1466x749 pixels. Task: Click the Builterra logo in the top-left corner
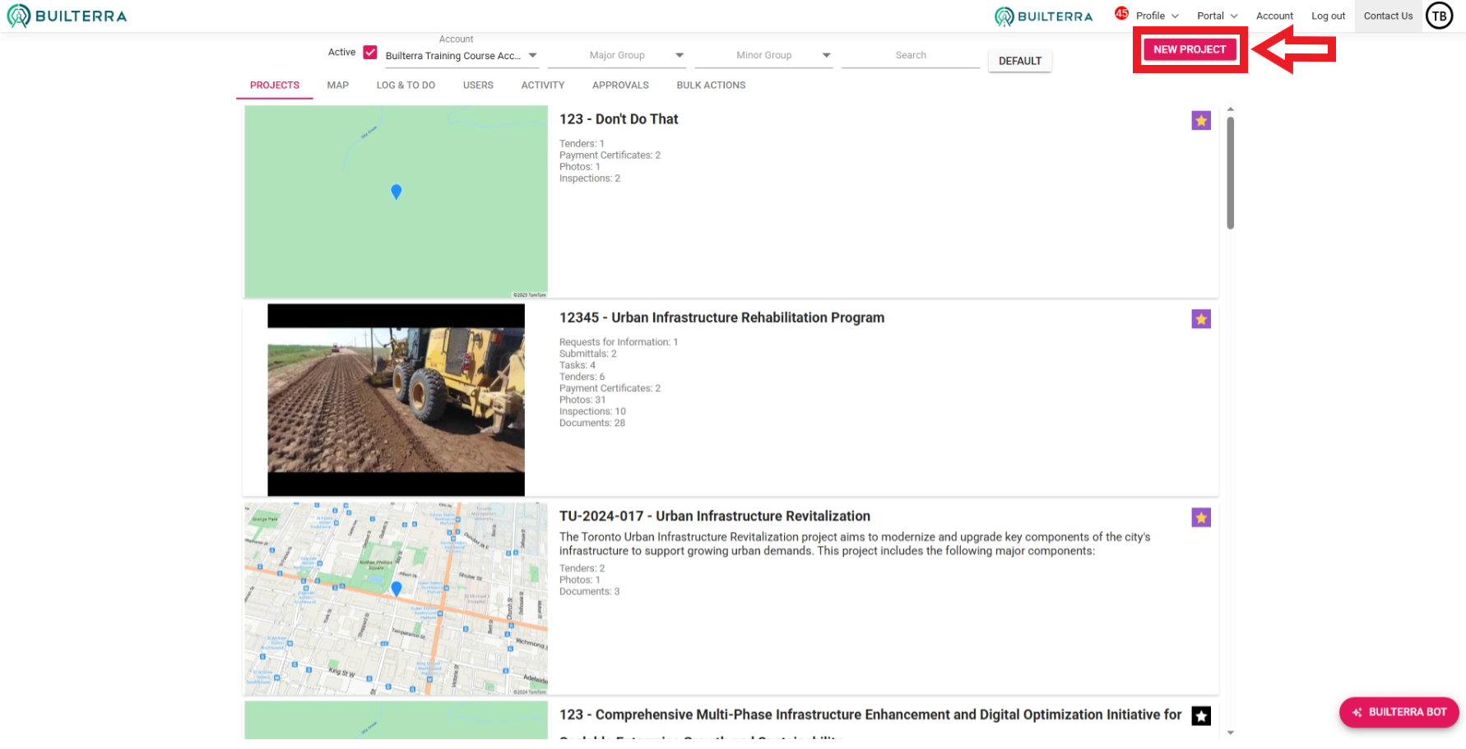(67, 16)
